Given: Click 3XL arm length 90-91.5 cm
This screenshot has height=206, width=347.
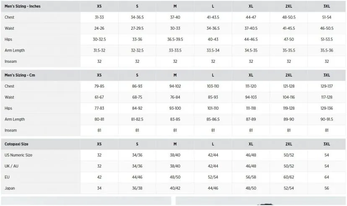Looking at the screenshot, I should [x=326, y=119].
